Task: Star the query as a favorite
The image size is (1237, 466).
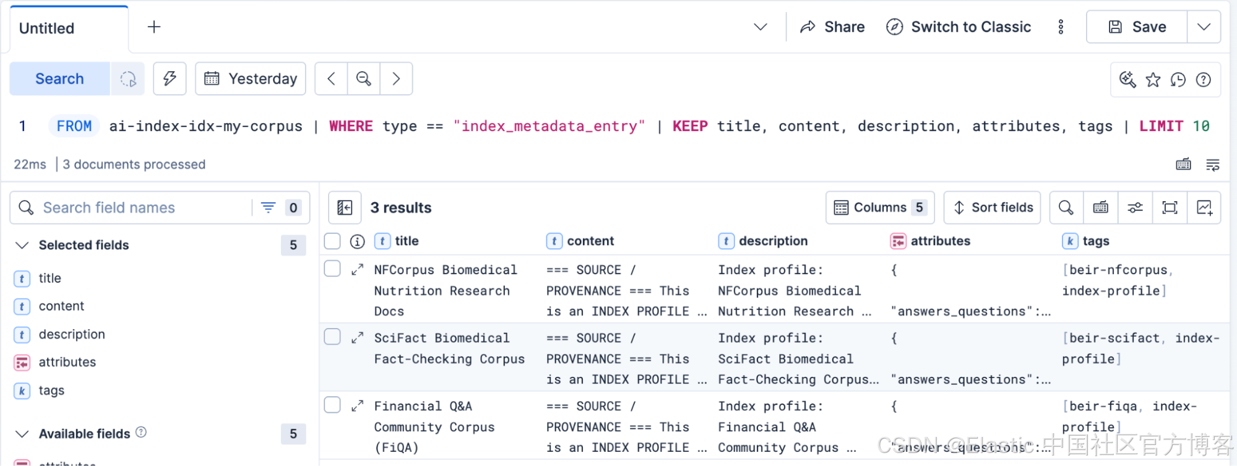Action: (x=1153, y=80)
